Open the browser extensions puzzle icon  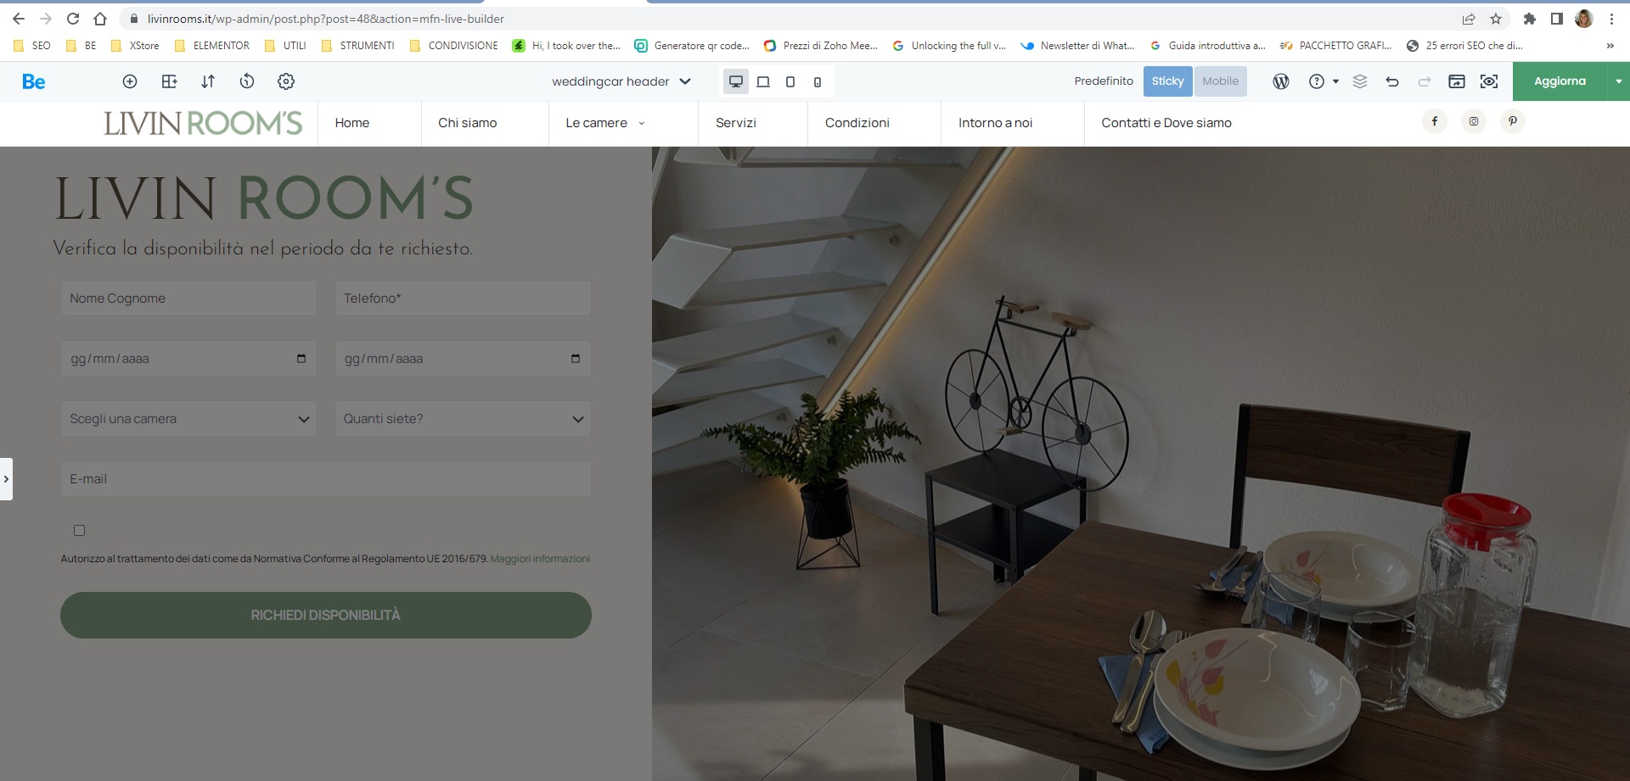tap(1530, 19)
